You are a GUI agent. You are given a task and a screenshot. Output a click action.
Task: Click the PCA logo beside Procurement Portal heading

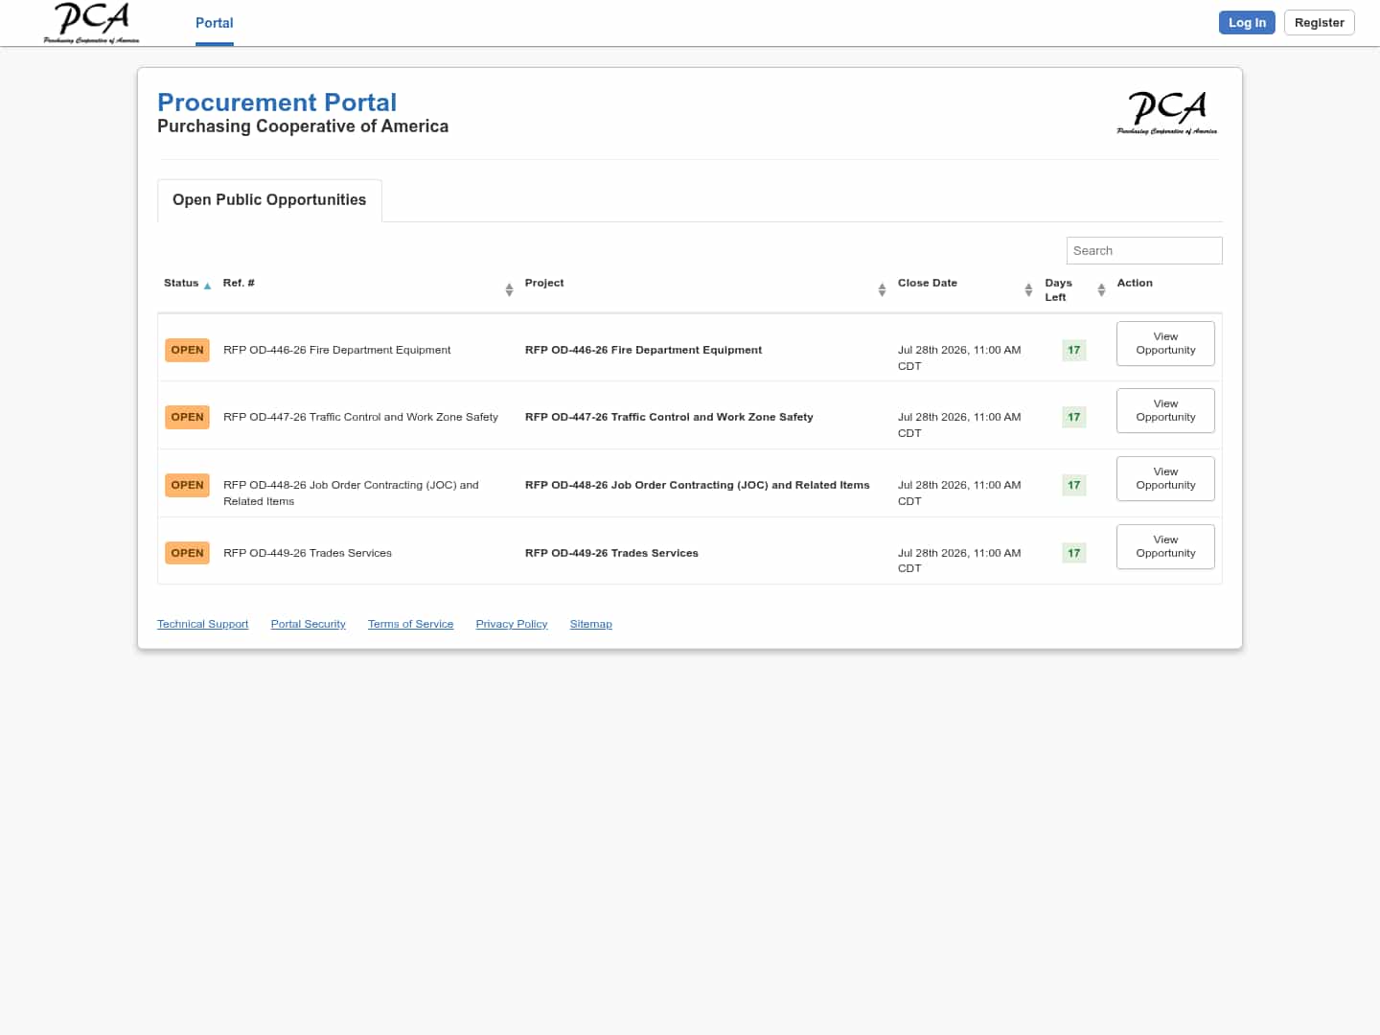(1166, 113)
